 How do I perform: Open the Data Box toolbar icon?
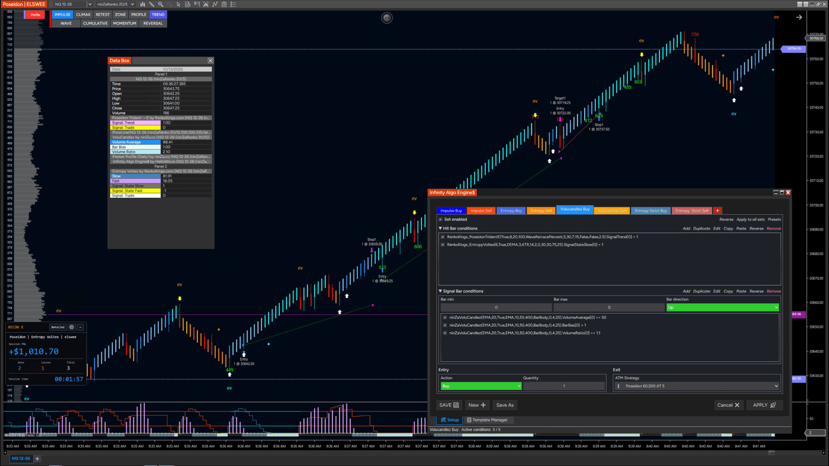point(187,4)
